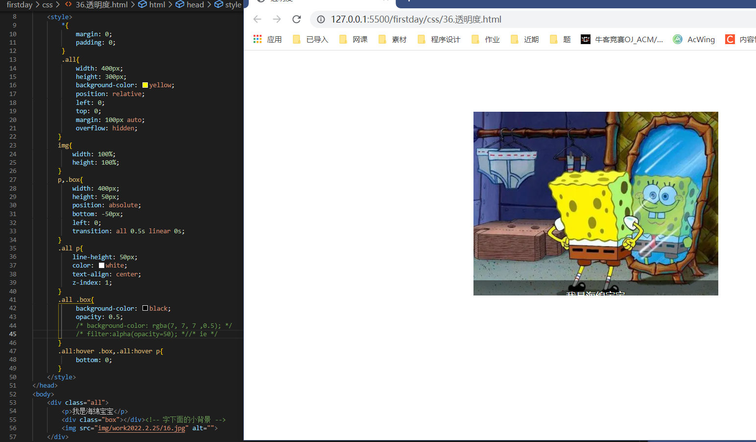
Task: Select css folder in the breadcrumb
Action: (x=47, y=4)
